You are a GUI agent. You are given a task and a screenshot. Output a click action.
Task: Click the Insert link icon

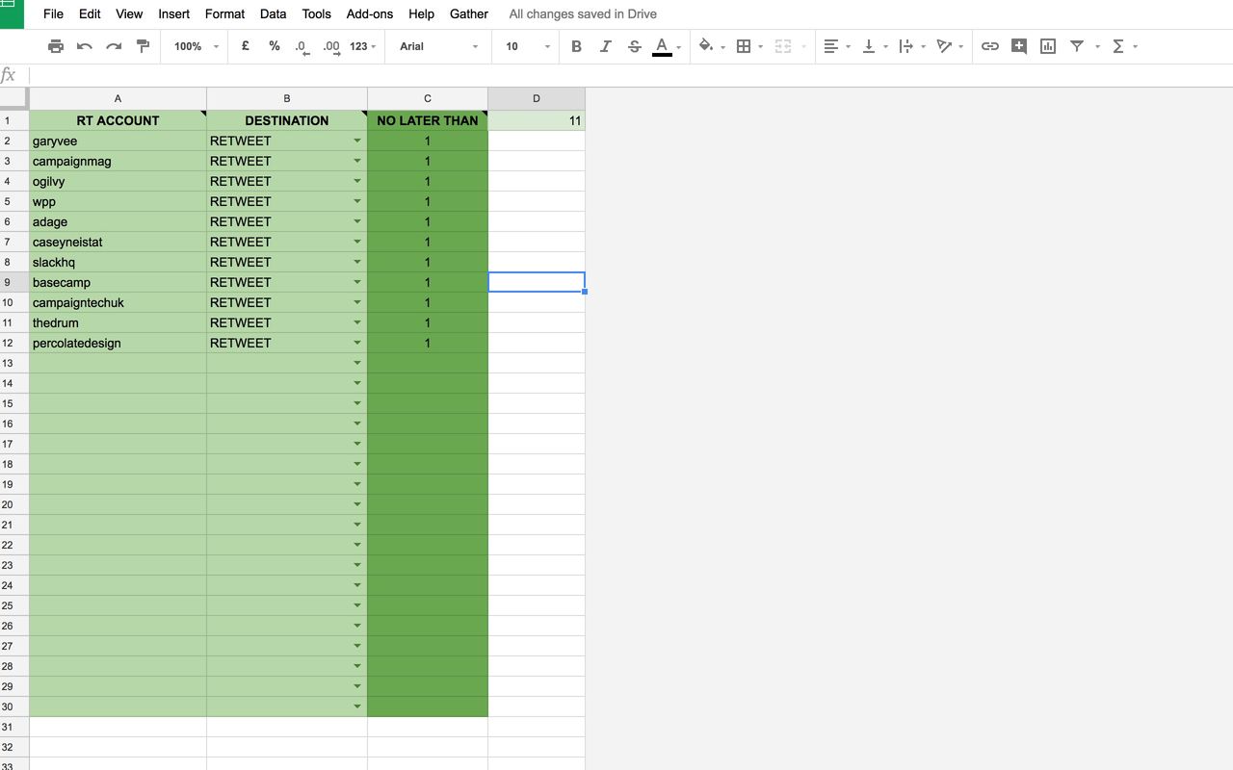point(989,46)
